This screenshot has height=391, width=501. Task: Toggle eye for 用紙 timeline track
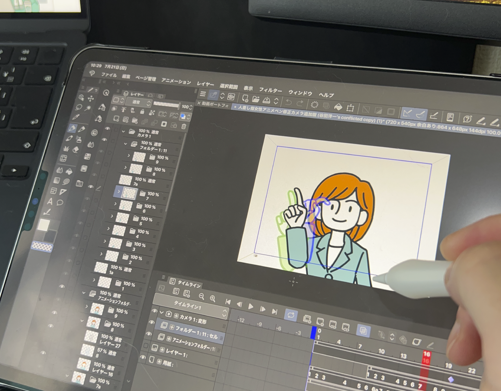click(142, 357)
